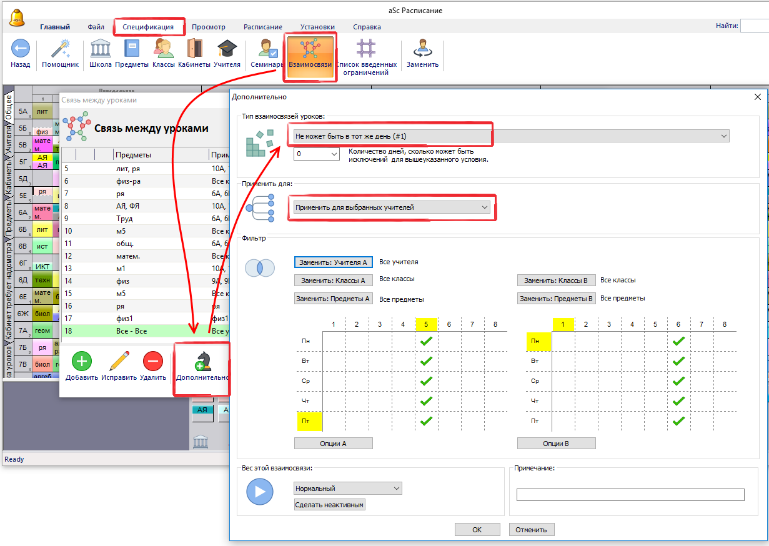Open the Предметы book icon
This screenshot has width=769, height=546.
click(x=132, y=49)
